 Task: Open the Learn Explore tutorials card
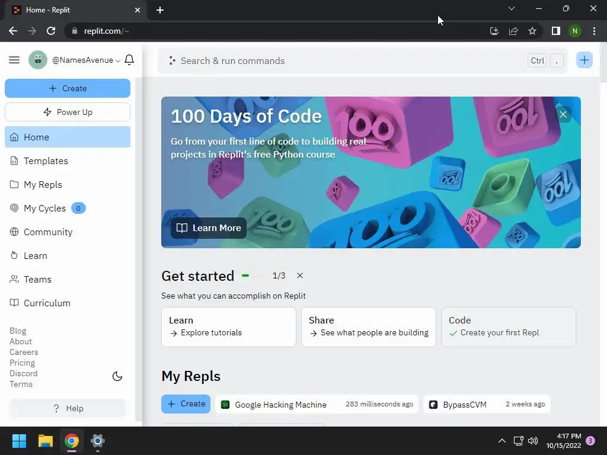[229, 327]
